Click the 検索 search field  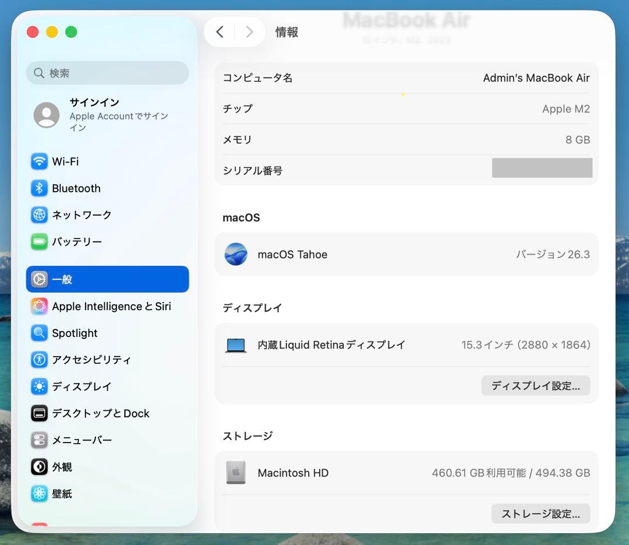[107, 73]
